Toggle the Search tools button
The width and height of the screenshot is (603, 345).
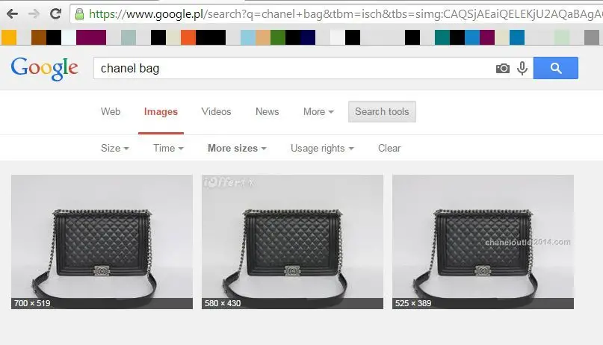382,111
